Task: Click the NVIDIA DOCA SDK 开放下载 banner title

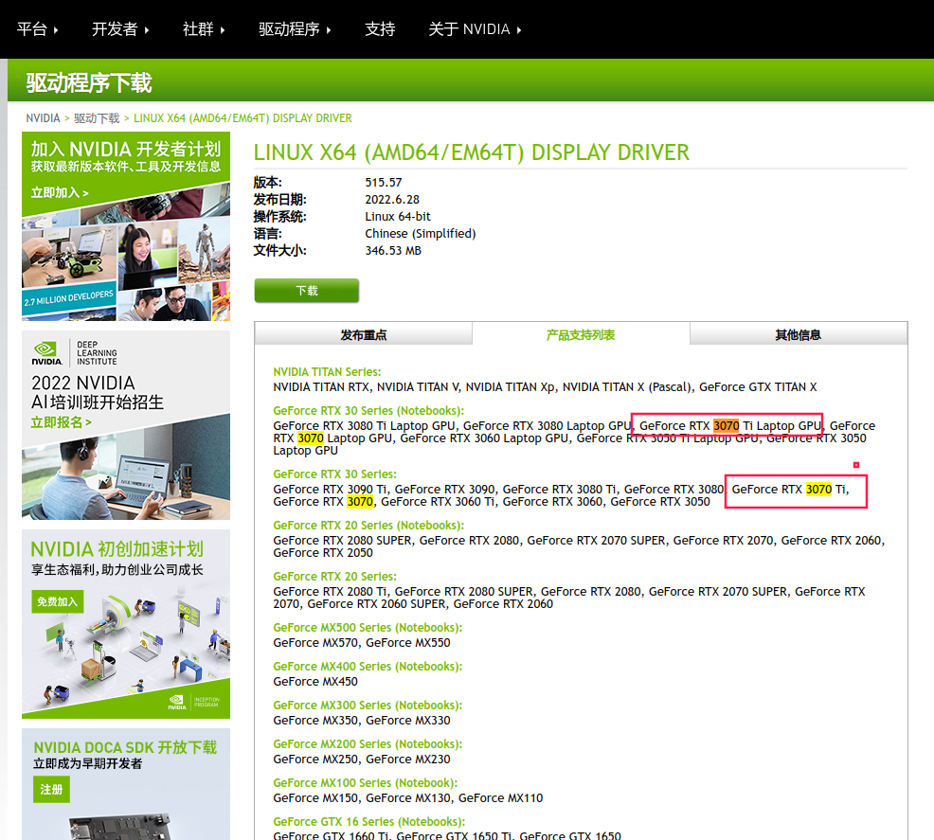Action: pos(125,747)
